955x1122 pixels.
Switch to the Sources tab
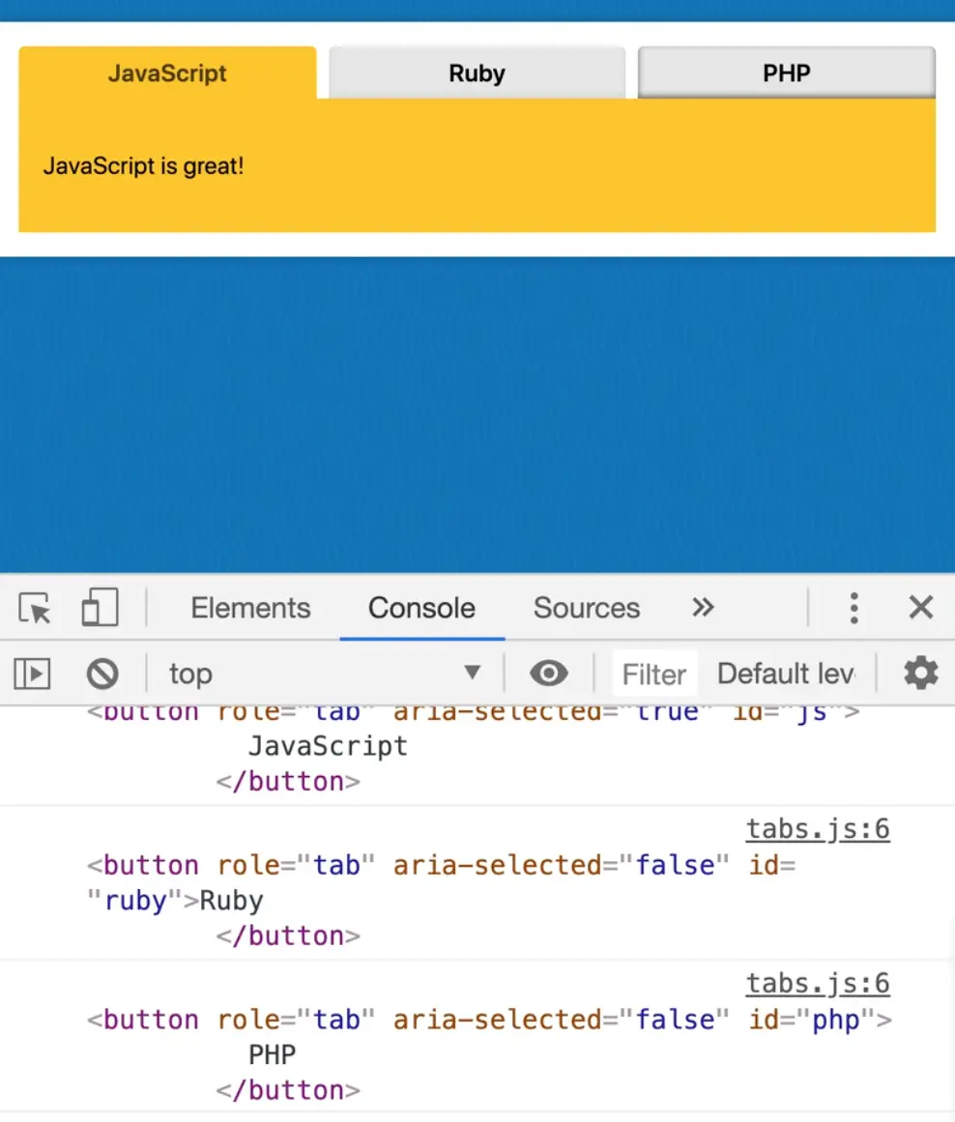pos(586,608)
